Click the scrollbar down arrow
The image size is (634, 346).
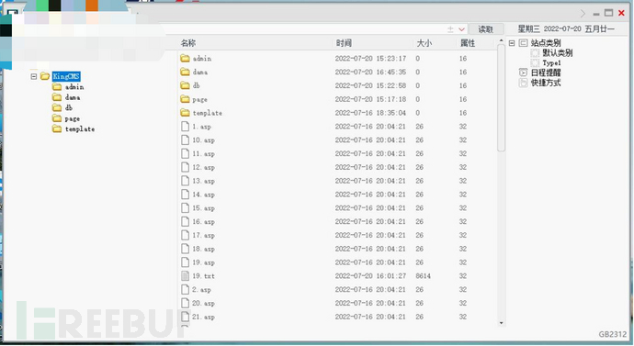pos(502,323)
